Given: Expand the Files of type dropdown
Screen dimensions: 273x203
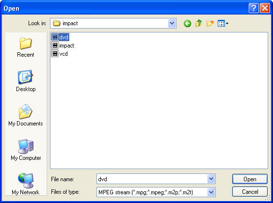Looking at the screenshot, I should [211, 192].
